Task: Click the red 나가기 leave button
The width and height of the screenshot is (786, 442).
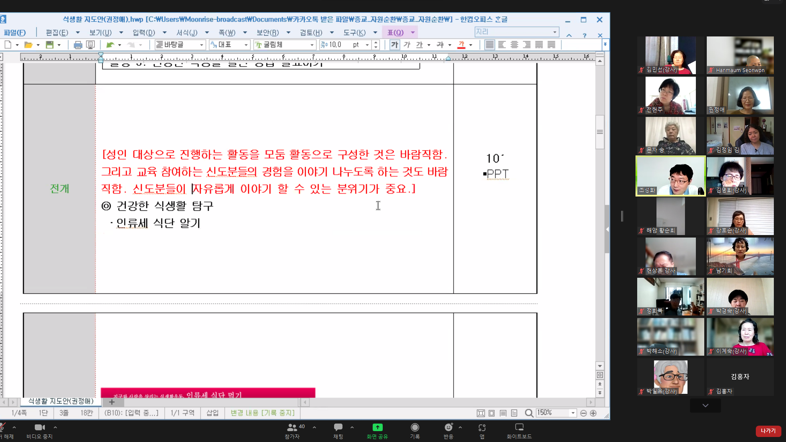Action: click(x=768, y=431)
